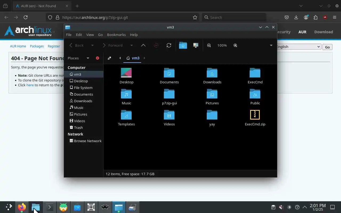This screenshot has height=213, width=341.
Task: Open the AUR Home link
Action: point(18,46)
